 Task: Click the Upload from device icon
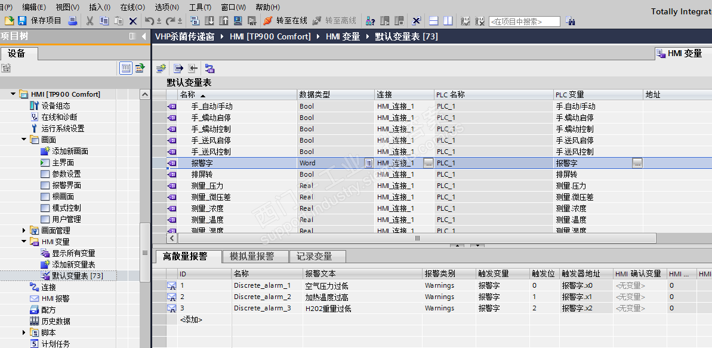(x=223, y=20)
